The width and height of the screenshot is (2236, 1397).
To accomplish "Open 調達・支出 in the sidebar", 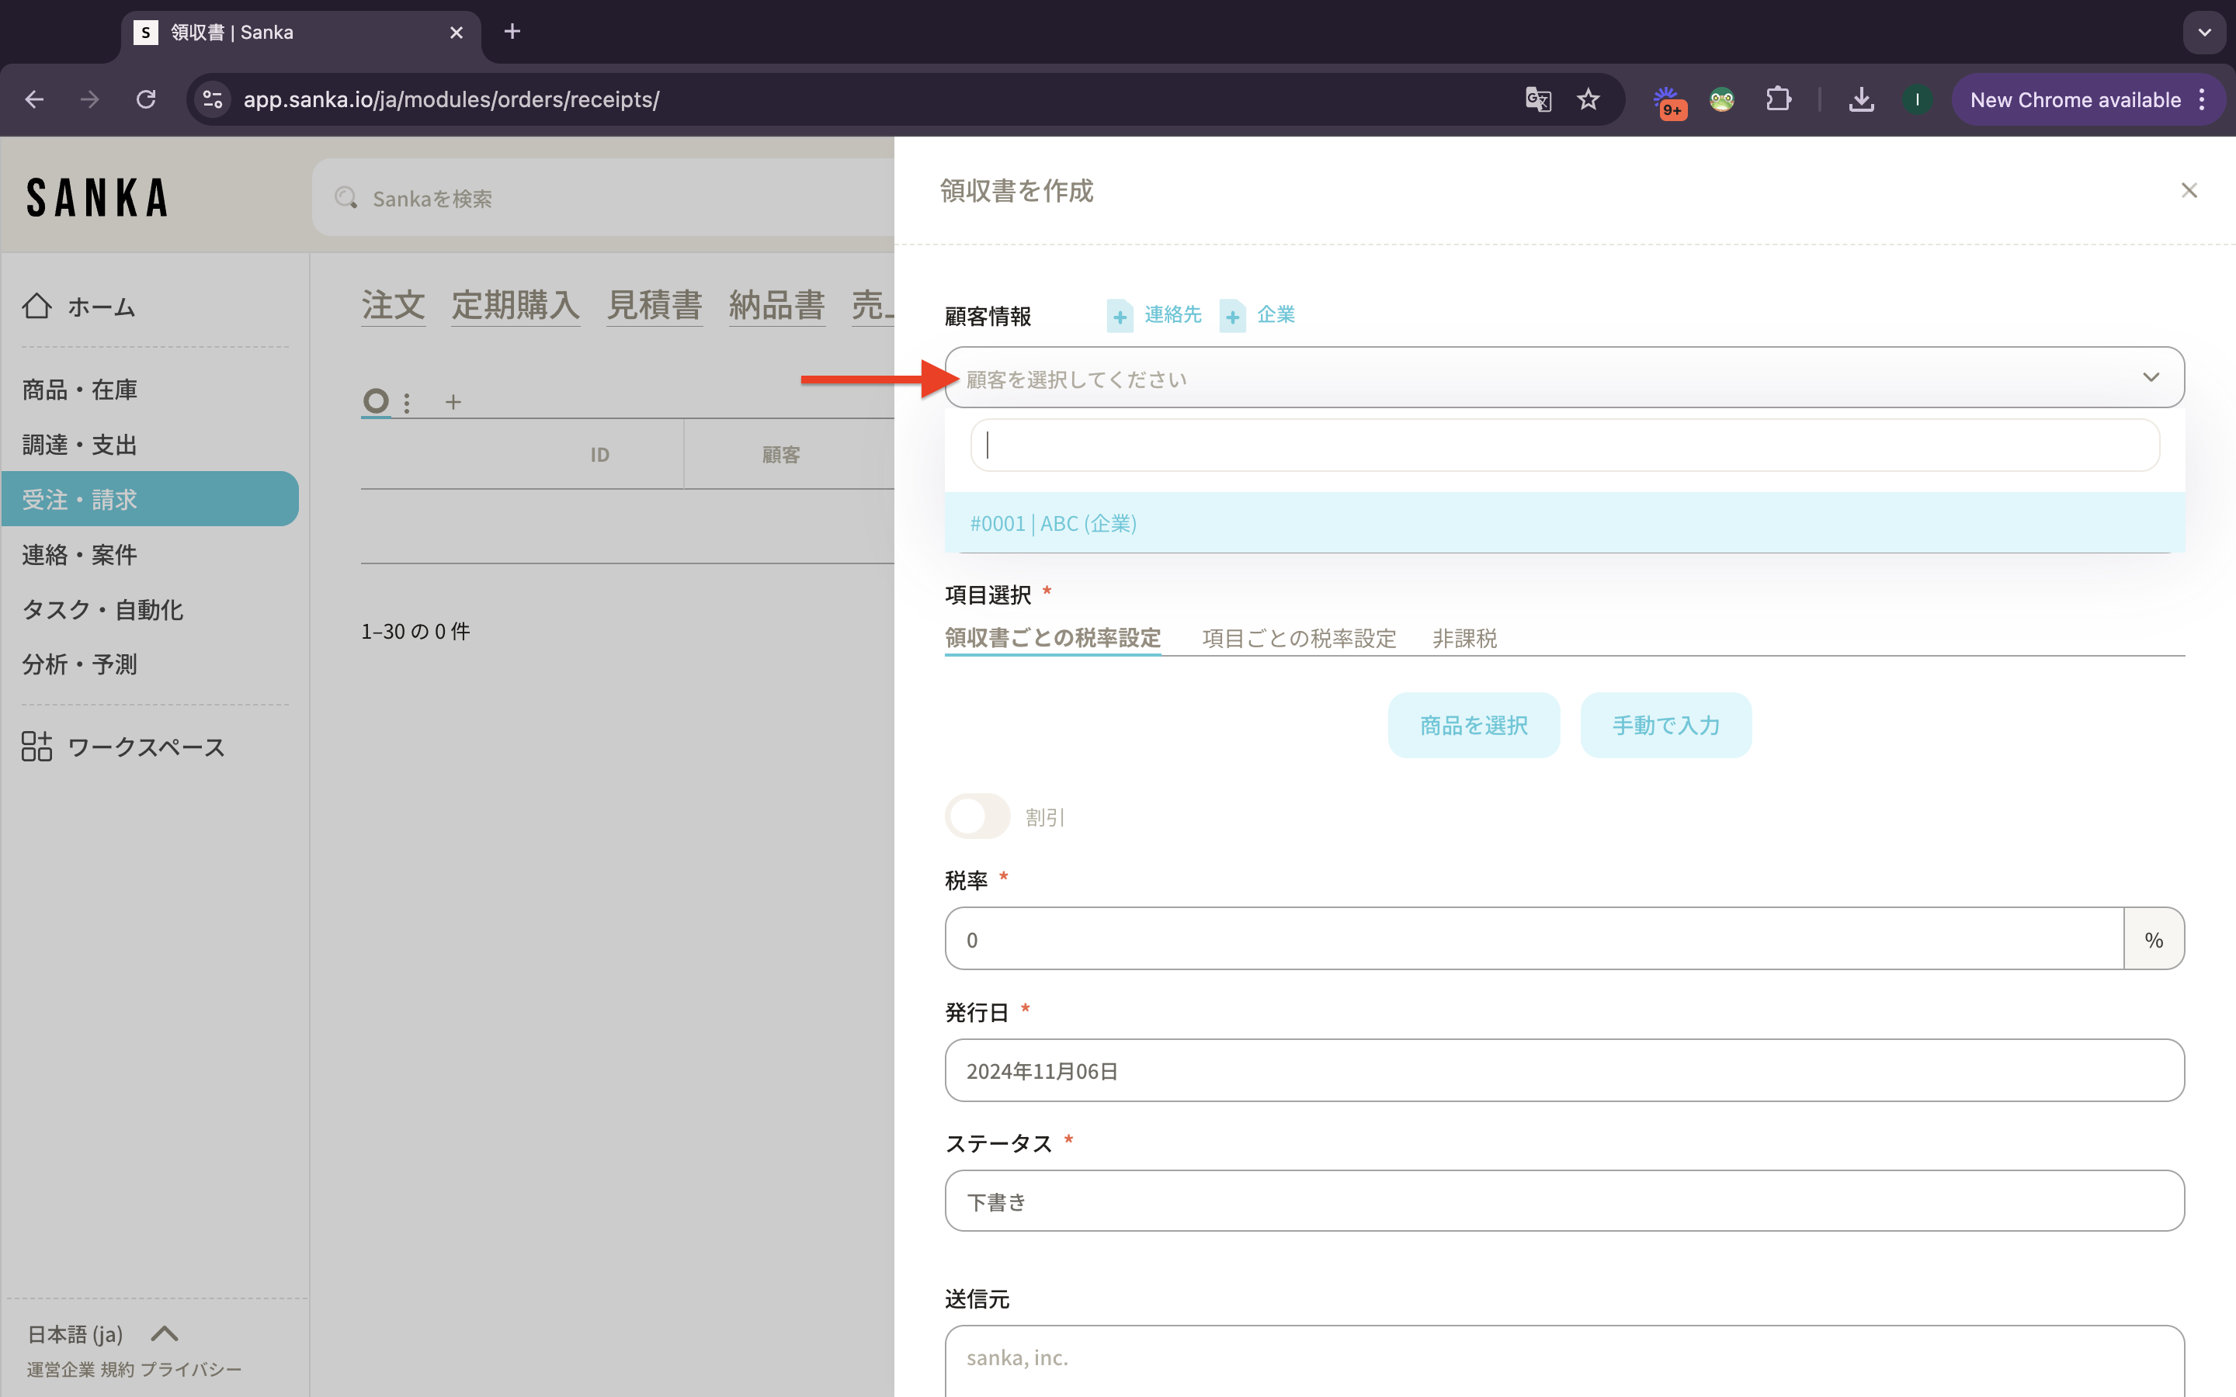I will click(x=79, y=445).
